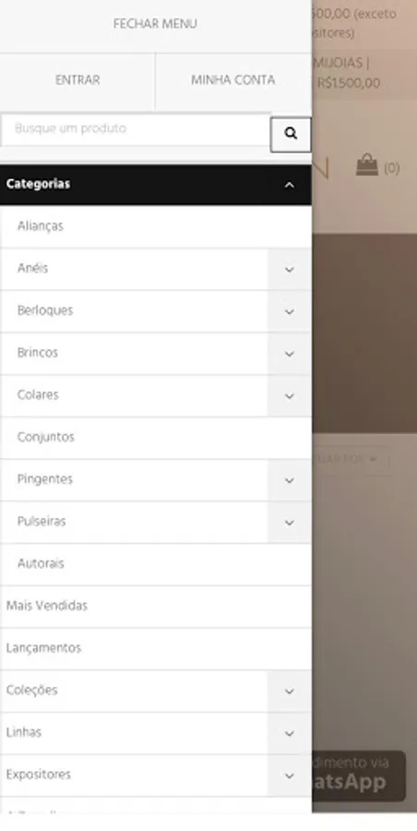Collapse the Categorias section chevron
Screen dimensions: 417x831
click(290, 185)
